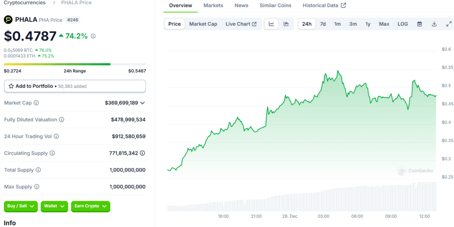Click the $0.4787 price value
Screen dimensions: 454x227
[x=30, y=36]
